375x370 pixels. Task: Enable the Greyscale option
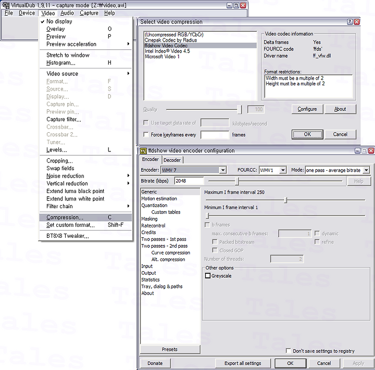tap(208, 276)
